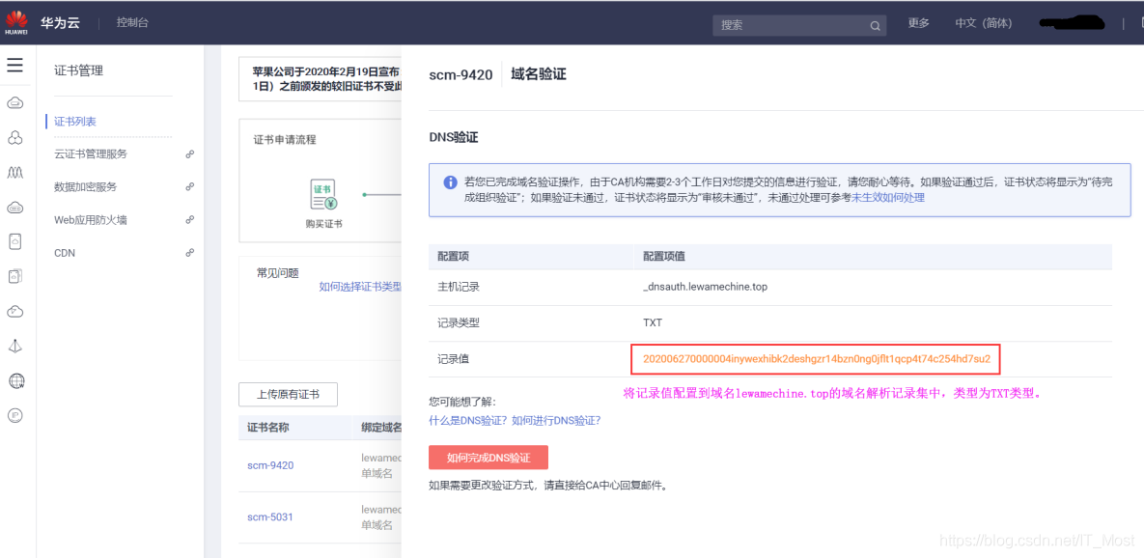Click external link icon beside CDN
This screenshot has width=1144, height=558.
click(x=189, y=252)
